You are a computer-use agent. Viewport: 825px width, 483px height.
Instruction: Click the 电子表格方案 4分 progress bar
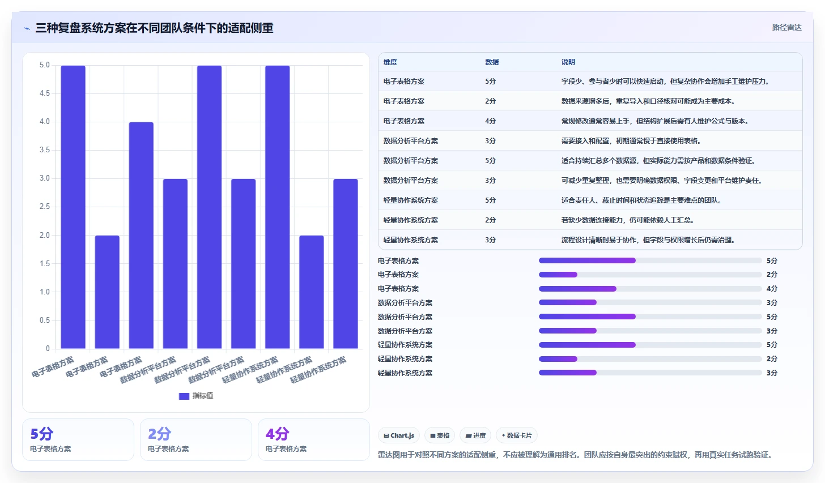click(650, 289)
